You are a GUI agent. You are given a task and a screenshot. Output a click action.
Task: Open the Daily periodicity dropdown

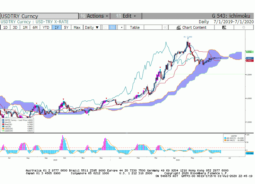point(92,27)
